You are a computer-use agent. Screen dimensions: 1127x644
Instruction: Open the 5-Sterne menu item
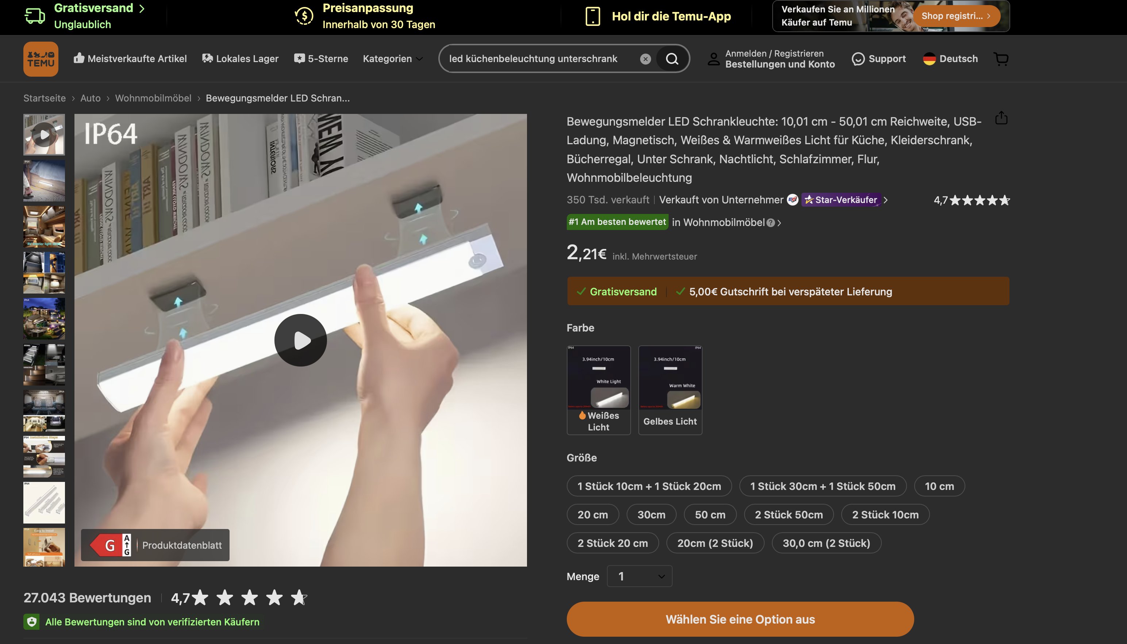(321, 59)
